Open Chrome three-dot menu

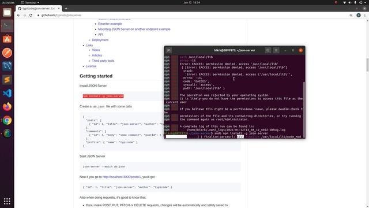click(365, 15)
